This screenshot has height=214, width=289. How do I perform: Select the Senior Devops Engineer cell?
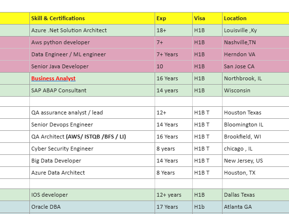coord(92,125)
